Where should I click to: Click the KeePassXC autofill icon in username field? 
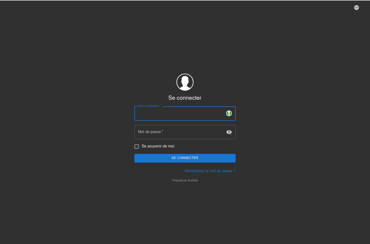click(229, 113)
